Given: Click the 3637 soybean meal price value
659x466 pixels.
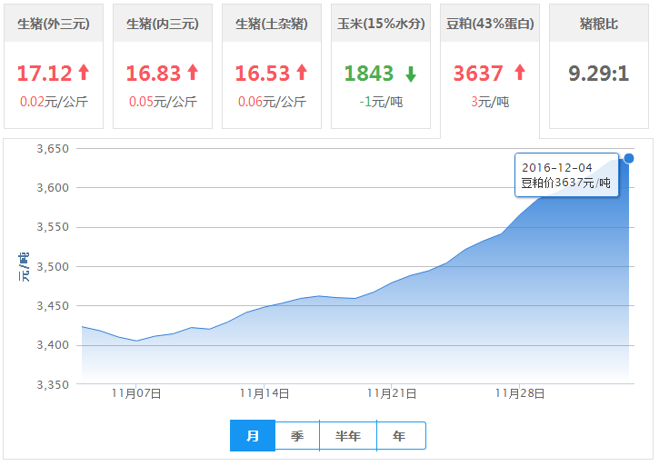Looking at the screenshot, I should coord(478,73).
